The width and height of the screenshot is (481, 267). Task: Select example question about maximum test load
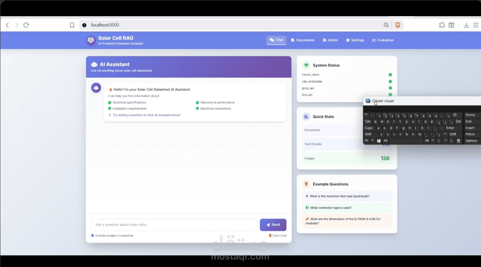[x=347, y=196]
